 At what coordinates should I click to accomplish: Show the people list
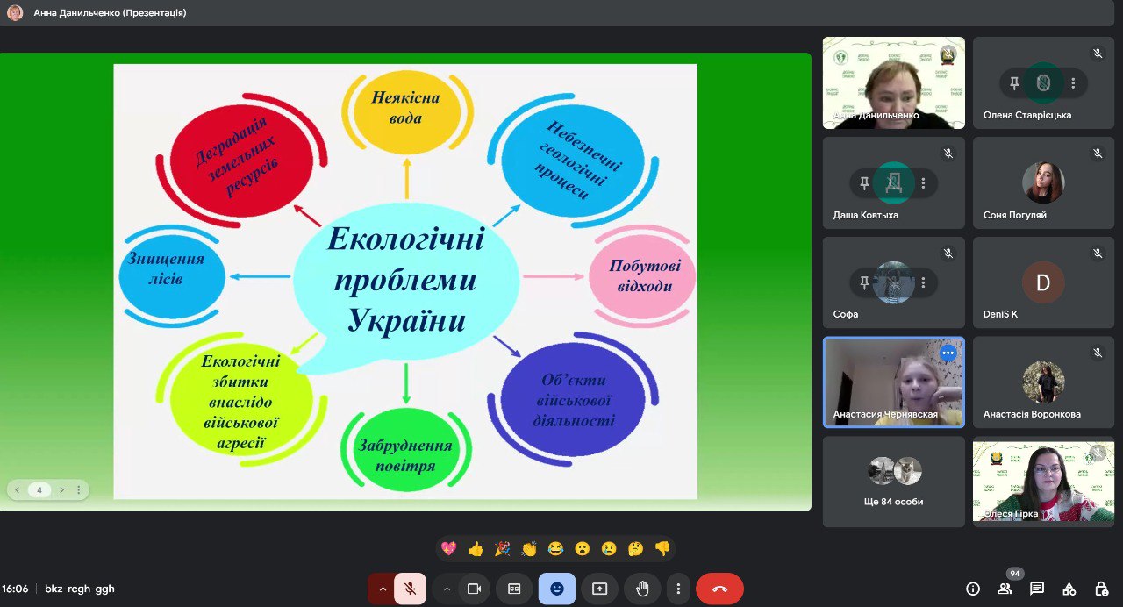coord(1005,589)
